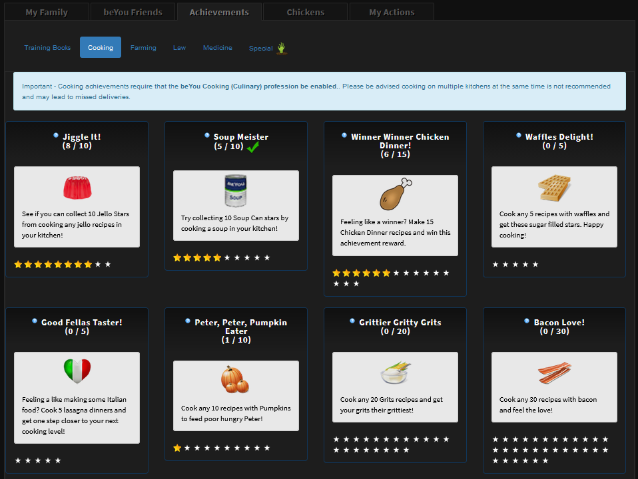Click the jello icon on Jiggle It!
The width and height of the screenshot is (638, 479).
[x=77, y=188]
